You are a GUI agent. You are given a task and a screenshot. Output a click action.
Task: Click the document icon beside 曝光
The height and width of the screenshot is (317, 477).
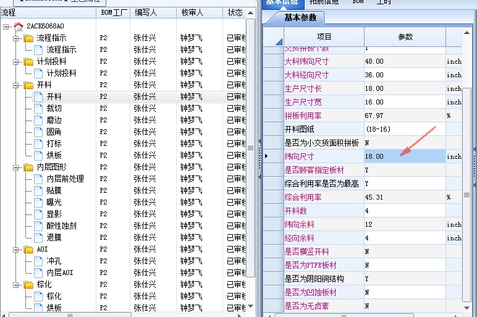38,203
